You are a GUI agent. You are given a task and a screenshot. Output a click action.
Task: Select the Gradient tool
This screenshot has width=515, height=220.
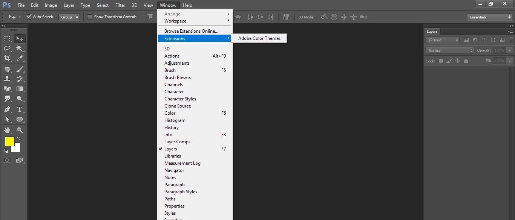click(20, 89)
